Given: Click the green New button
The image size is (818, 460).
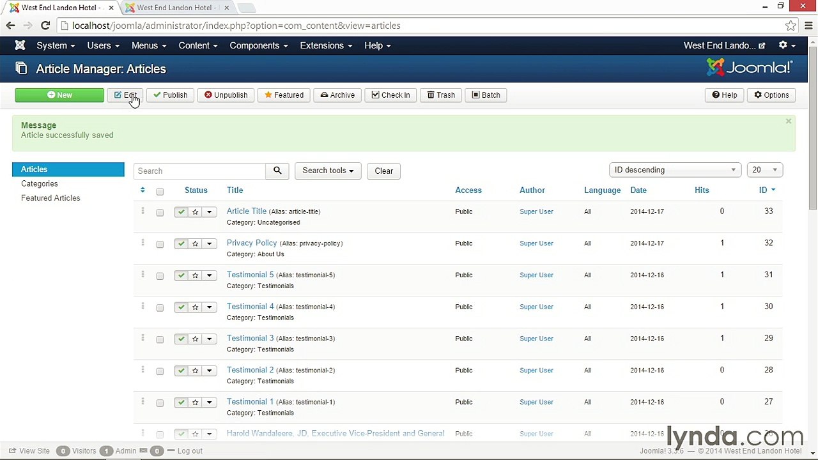Looking at the screenshot, I should click(x=59, y=95).
